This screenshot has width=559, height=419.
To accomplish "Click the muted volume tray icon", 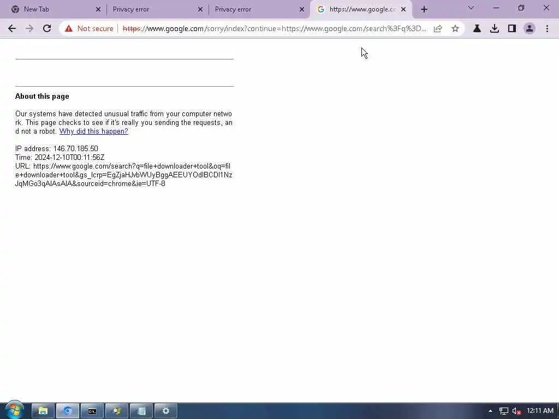I will click(x=516, y=411).
